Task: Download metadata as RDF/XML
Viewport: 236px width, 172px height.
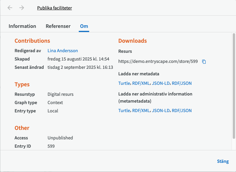Action: click(141, 83)
